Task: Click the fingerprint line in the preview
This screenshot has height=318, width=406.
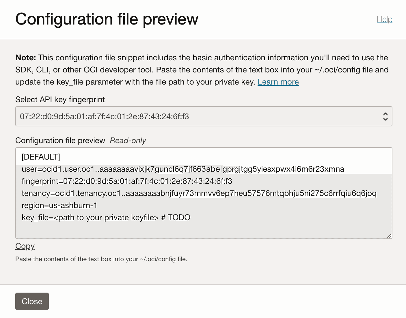Action: (x=128, y=181)
